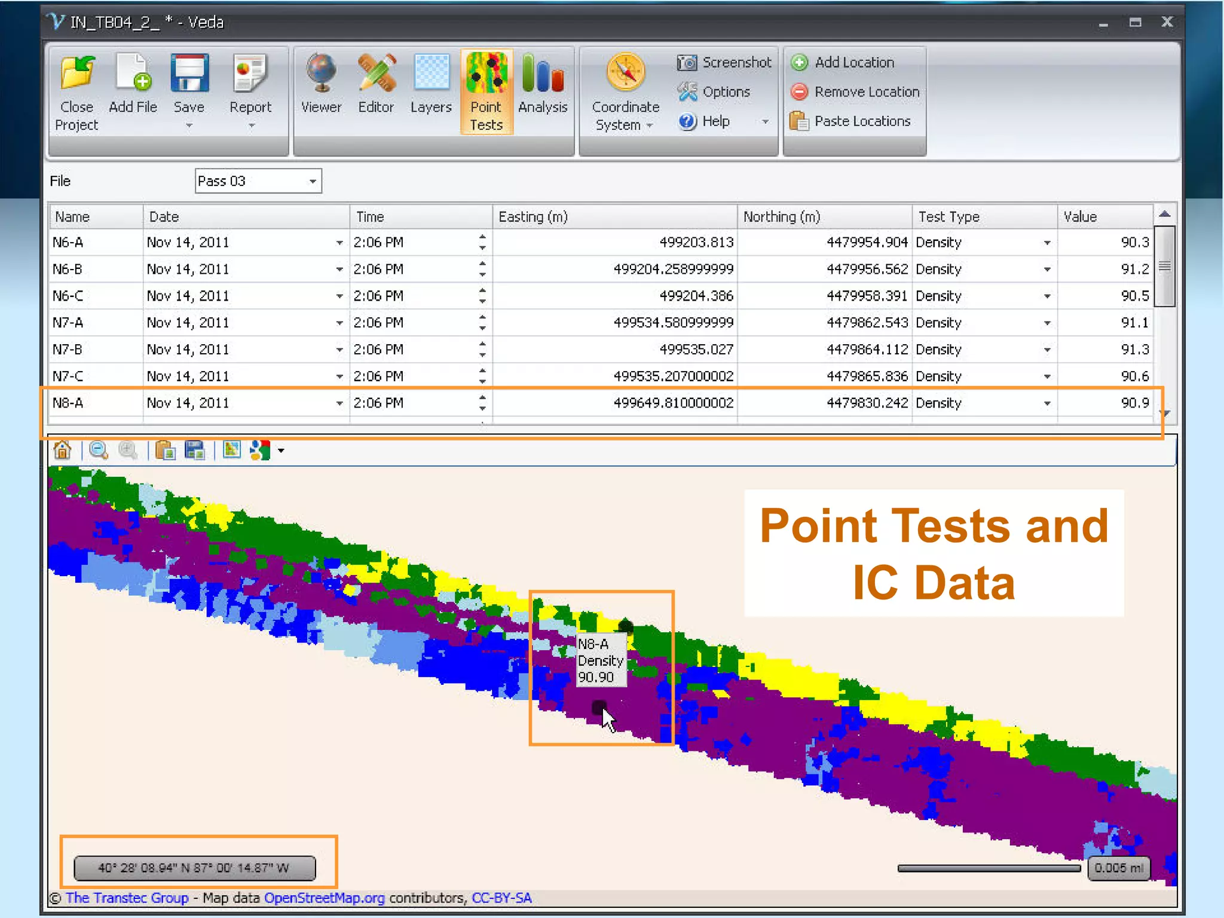Viewport: 1224px width, 918px height.
Task: Open the date picker for N7-B
Action: click(339, 350)
